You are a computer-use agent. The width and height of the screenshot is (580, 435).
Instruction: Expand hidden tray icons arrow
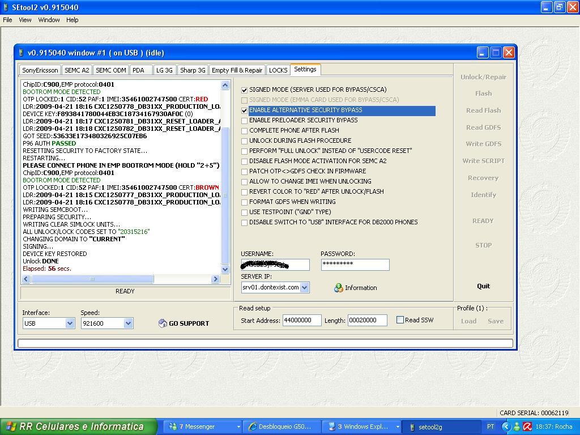(506, 427)
